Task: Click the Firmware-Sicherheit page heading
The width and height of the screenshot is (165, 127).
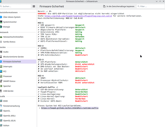Action: pyautogui.click(x=52, y=6)
